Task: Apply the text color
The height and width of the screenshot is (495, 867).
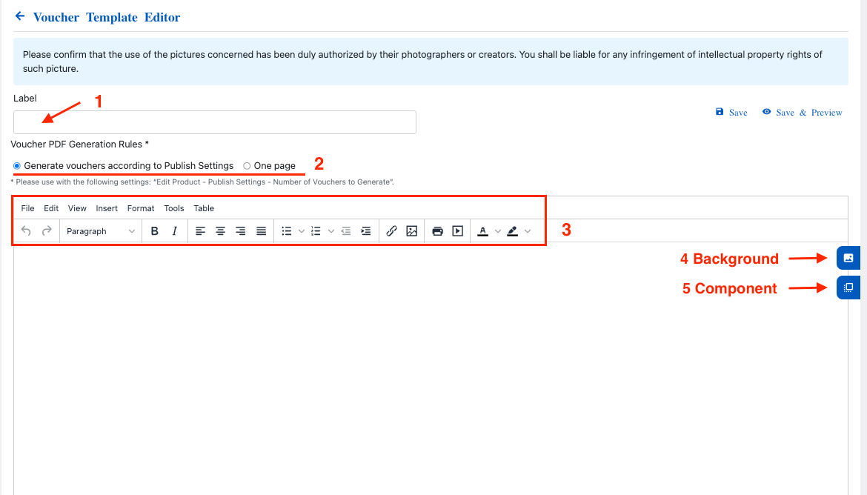Action: (x=482, y=230)
